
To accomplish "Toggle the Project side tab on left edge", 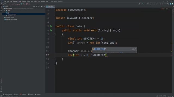I will click(1, 8).
